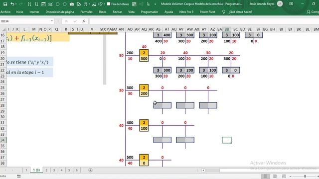Open the Nitro Pro 9 tab

[186, 12]
